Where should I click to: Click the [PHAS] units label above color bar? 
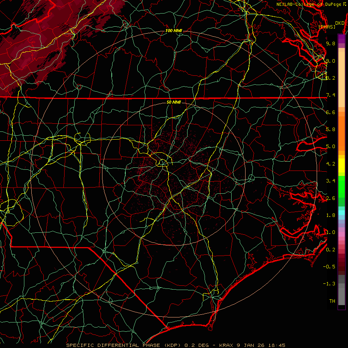(327, 27)
